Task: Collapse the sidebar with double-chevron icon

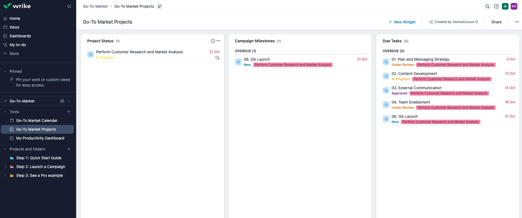Action: click(x=69, y=6)
